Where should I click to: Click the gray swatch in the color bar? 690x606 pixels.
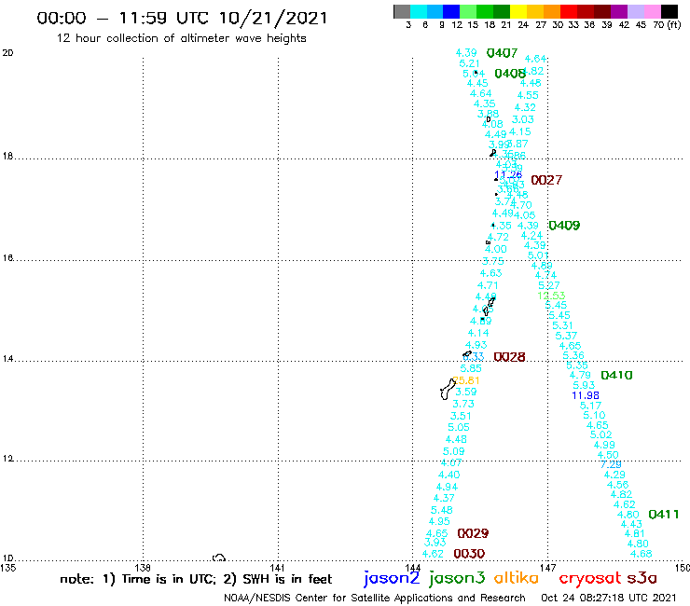402,11
